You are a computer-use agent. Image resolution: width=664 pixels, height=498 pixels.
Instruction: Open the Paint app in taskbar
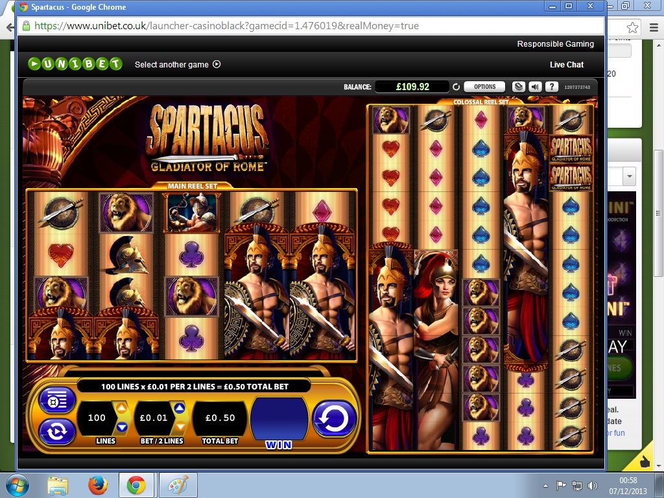tap(173, 485)
